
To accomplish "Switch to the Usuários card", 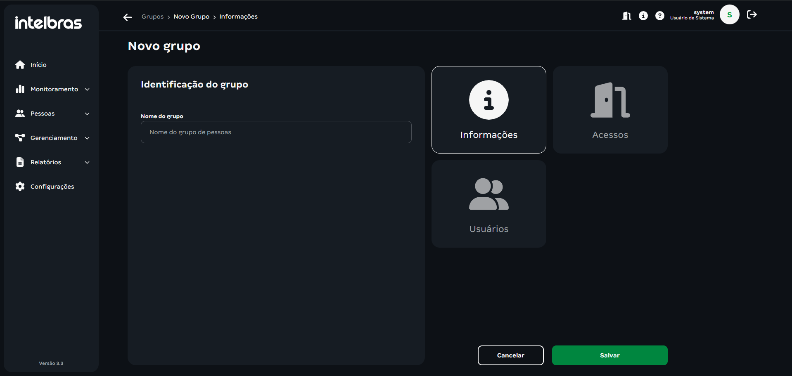I will (x=488, y=204).
